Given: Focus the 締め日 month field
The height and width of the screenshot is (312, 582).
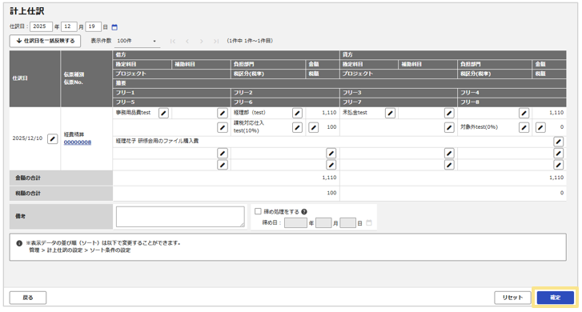Looking at the screenshot, I should pos(323,223).
